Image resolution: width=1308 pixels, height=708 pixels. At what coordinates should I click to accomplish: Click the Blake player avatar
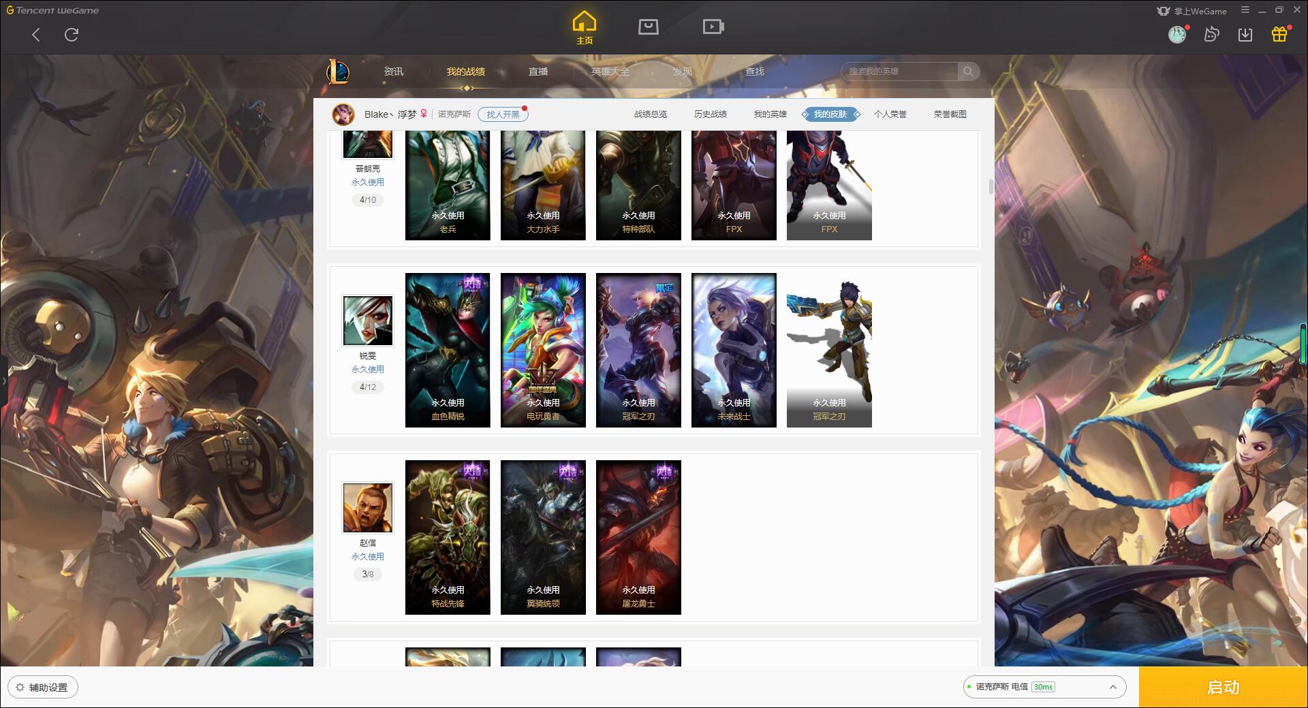click(343, 114)
